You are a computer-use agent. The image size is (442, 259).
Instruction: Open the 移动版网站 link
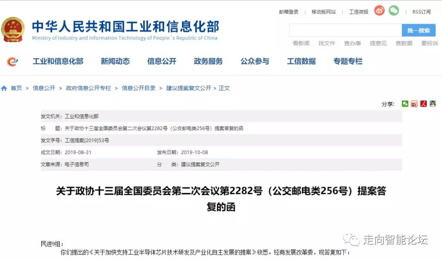click(x=323, y=12)
